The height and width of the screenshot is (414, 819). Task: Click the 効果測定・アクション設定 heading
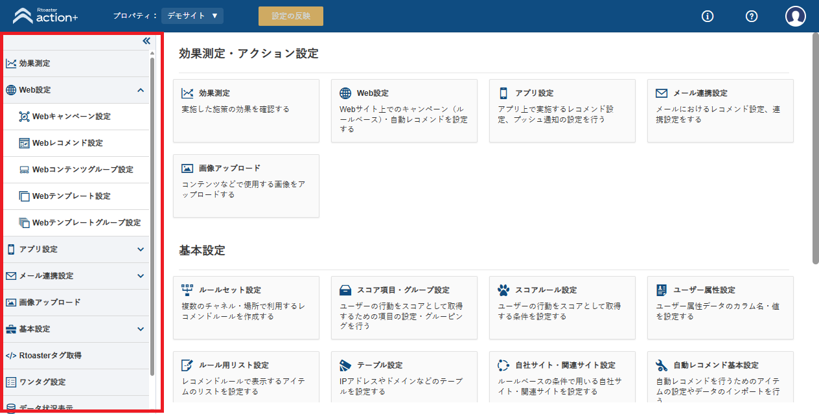tap(249, 54)
